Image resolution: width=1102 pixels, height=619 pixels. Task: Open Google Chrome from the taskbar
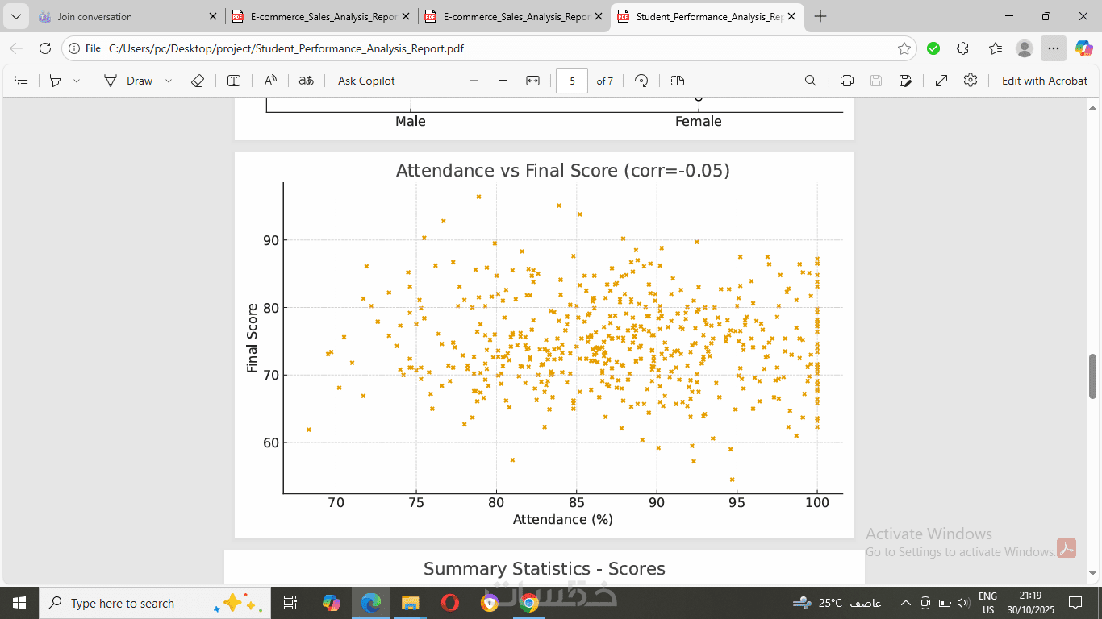click(529, 603)
